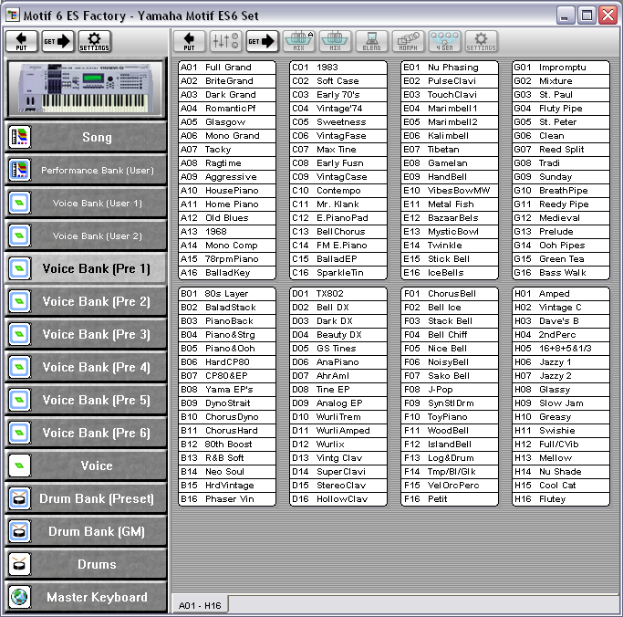
Task: Click the Voice item icon
Action: click(x=19, y=465)
